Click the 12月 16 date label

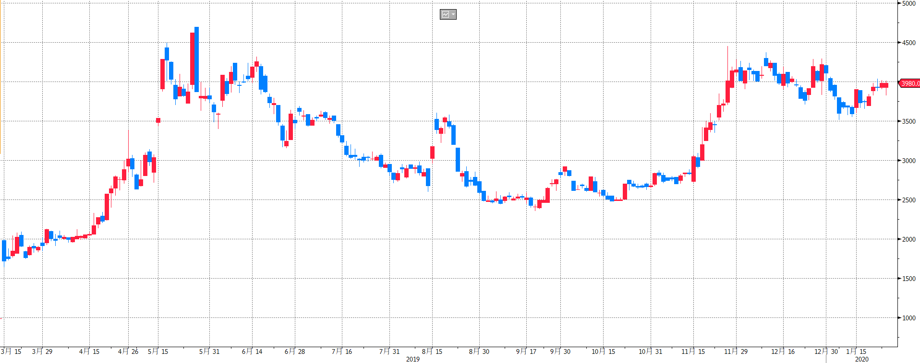(x=783, y=351)
